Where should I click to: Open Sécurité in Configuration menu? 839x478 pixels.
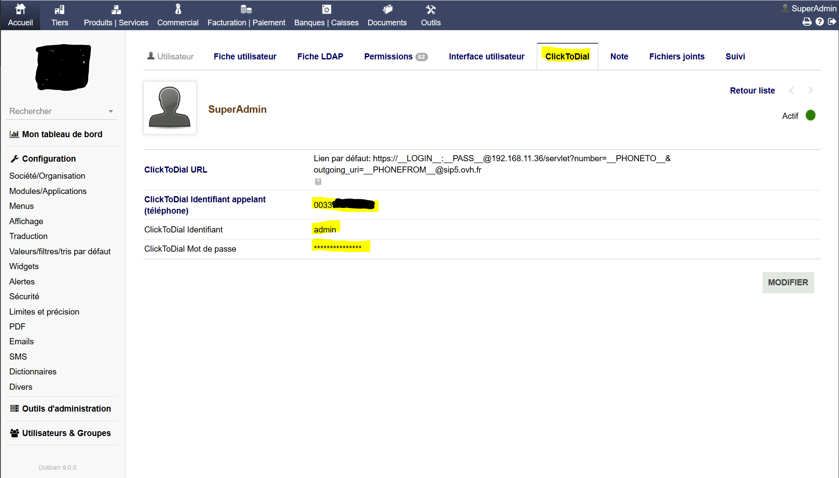[24, 296]
